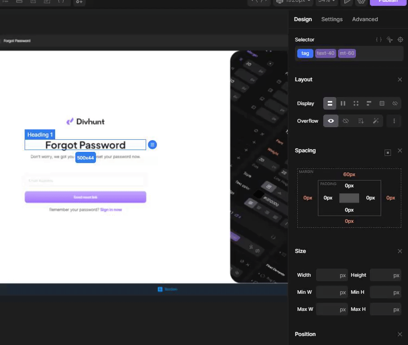This screenshot has width=408, height=345.
Task: Set Overflow to auto (wand icon)
Action: pyautogui.click(x=375, y=121)
